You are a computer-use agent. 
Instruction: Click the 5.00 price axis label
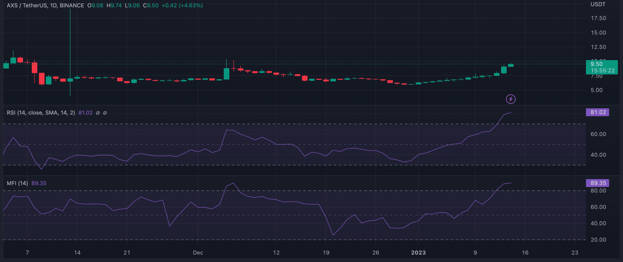(x=596, y=90)
